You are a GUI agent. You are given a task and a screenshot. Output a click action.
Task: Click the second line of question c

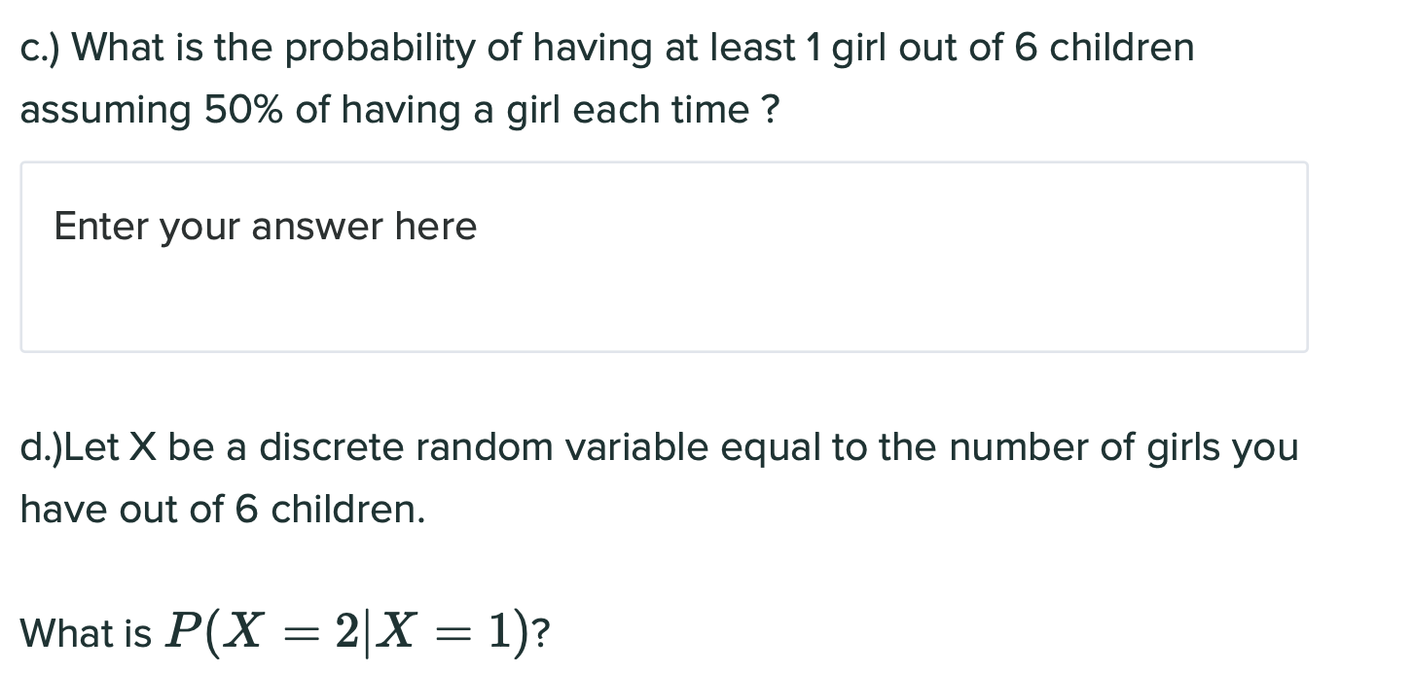click(389, 110)
